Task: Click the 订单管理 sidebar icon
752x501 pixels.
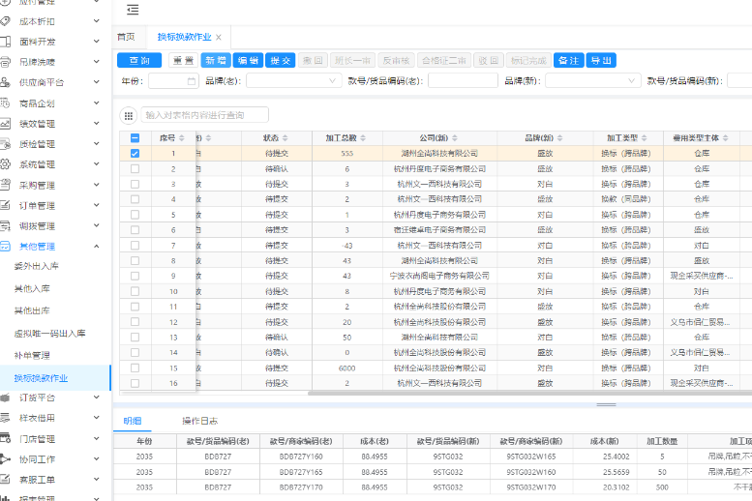Action: [6, 205]
